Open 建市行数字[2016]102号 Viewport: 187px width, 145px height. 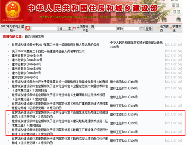pyautogui.click(x=27, y=60)
